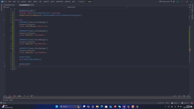
Task: Click the MainMenuBtn variable name
Action: point(40,44)
